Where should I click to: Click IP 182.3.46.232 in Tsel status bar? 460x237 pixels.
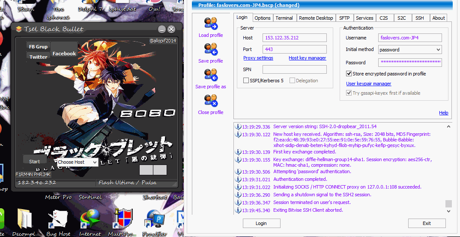[x=37, y=183]
